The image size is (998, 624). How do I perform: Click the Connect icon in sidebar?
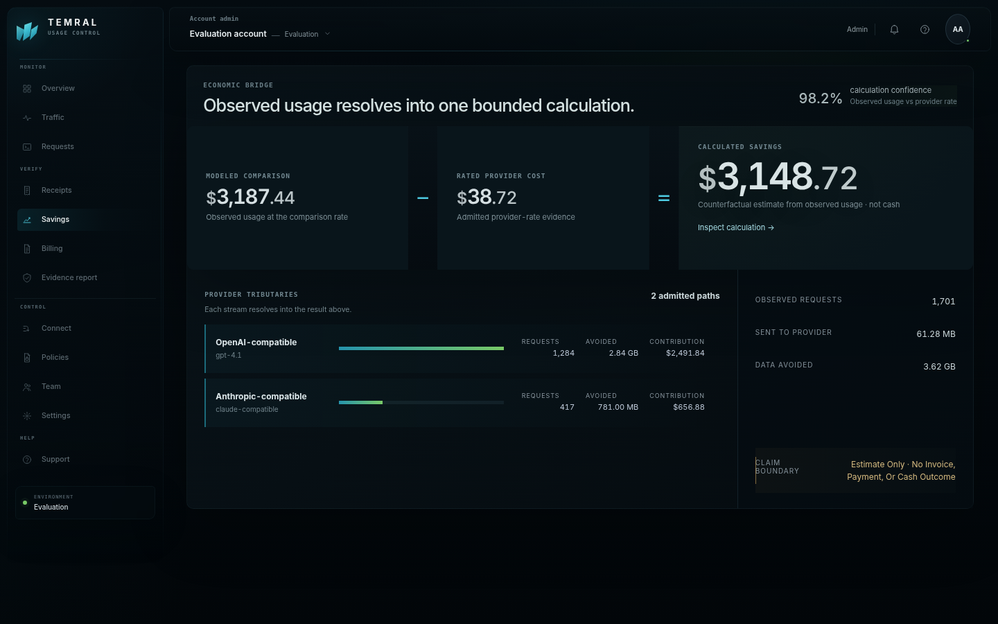click(27, 329)
